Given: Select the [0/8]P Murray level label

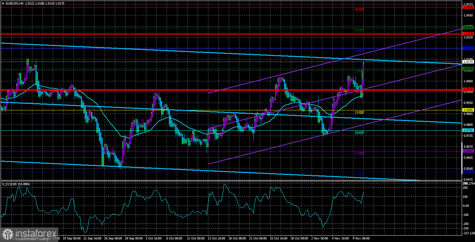Looking at the screenshot, I should [359, 133].
